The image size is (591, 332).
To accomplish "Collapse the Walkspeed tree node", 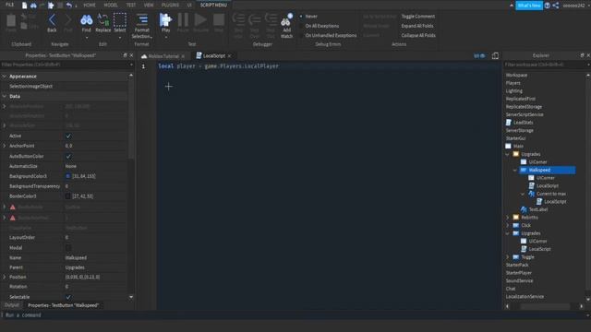I will [x=515, y=170].
